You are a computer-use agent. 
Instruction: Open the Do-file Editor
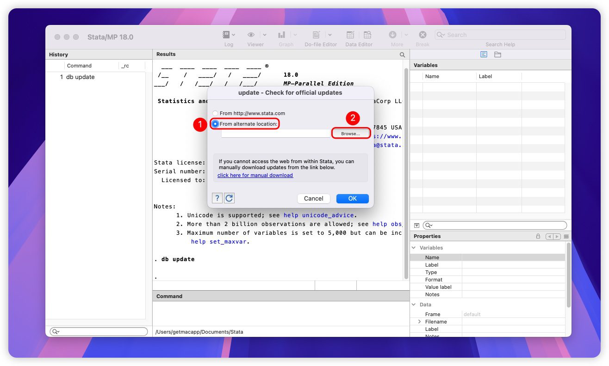(x=317, y=35)
